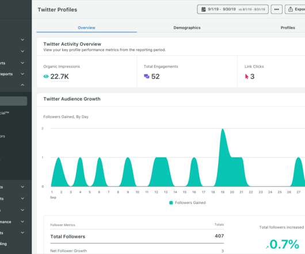Click the 'Total followers increased' caption
Image resolution: width=305 pixels, height=254 pixels.
pos(281,227)
